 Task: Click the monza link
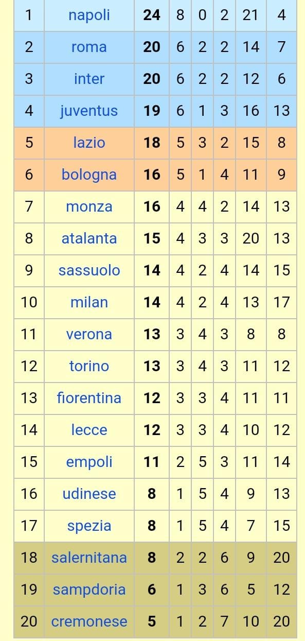click(x=89, y=206)
